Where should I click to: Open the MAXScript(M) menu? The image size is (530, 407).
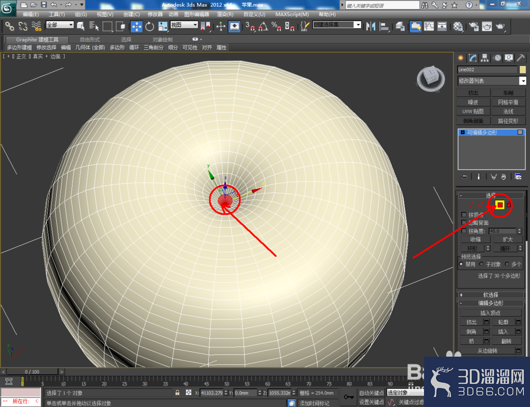click(x=292, y=14)
